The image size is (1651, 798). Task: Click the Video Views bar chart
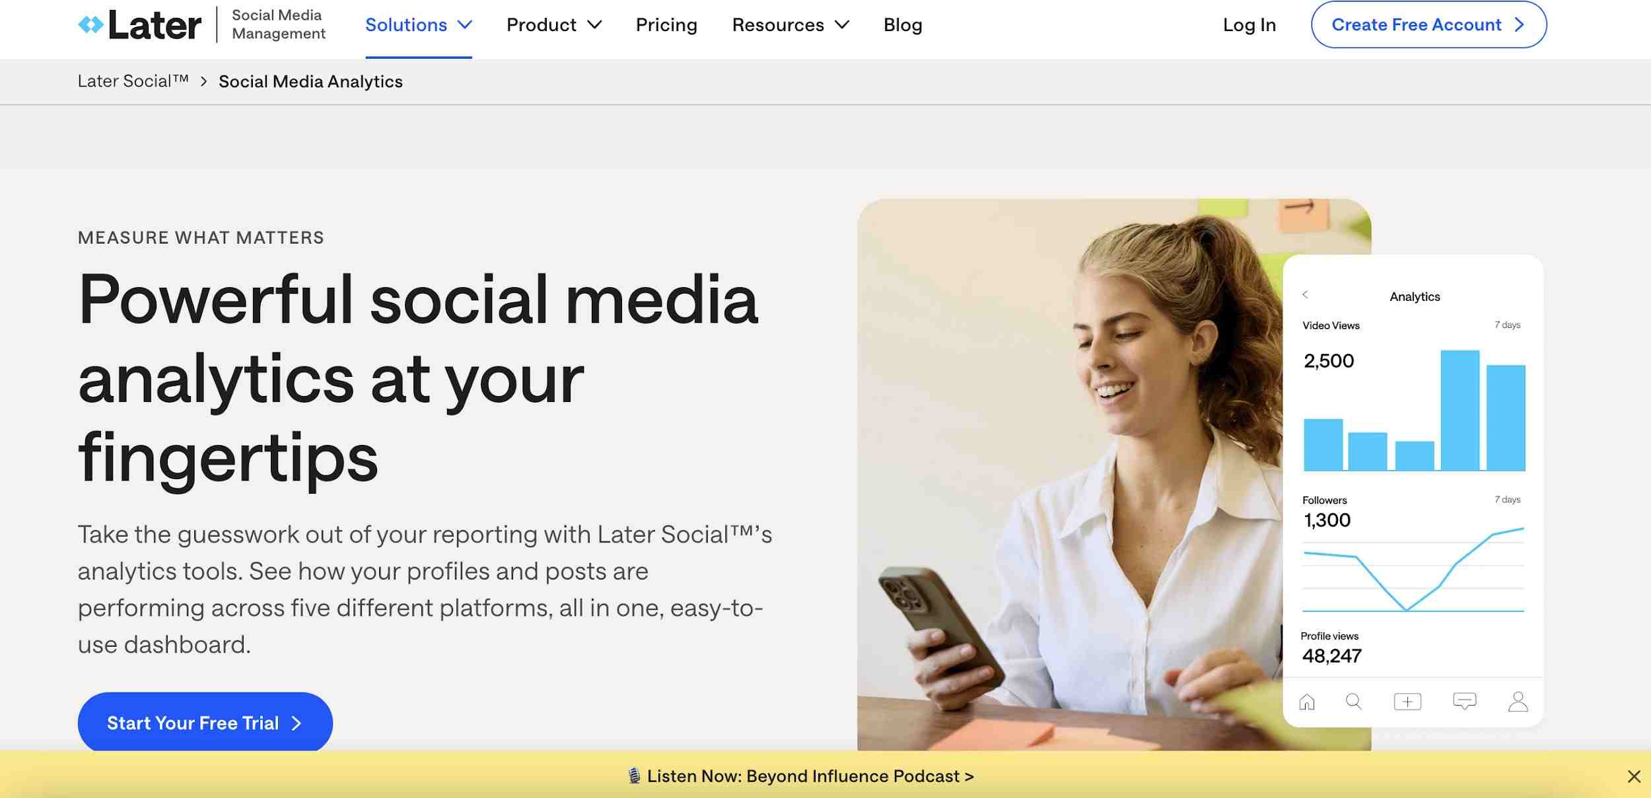(1415, 411)
